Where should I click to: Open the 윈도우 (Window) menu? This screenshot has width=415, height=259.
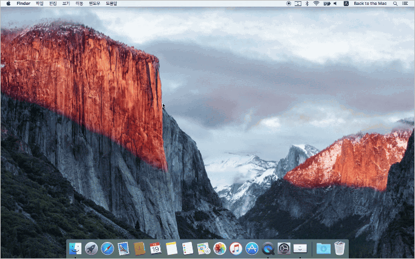[x=95, y=4]
